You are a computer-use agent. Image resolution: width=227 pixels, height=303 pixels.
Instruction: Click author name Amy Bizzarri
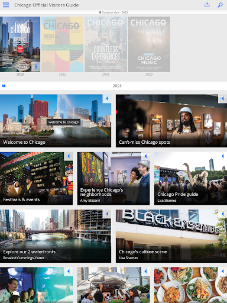90,201
